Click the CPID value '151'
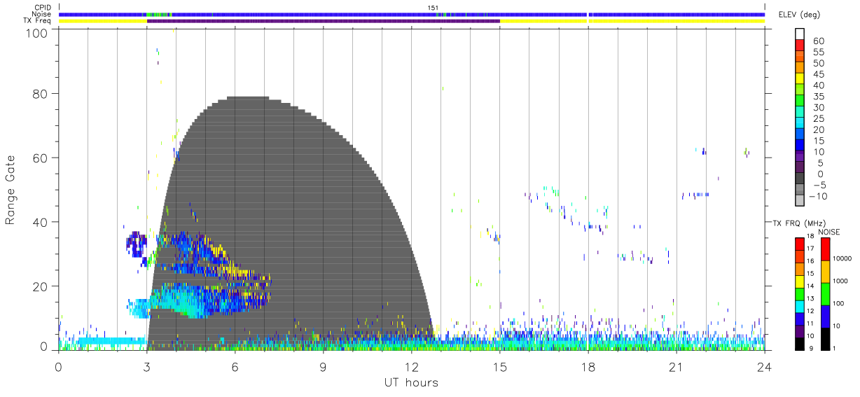The height and width of the screenshot is (397, 860). click(x=433, y=8)
